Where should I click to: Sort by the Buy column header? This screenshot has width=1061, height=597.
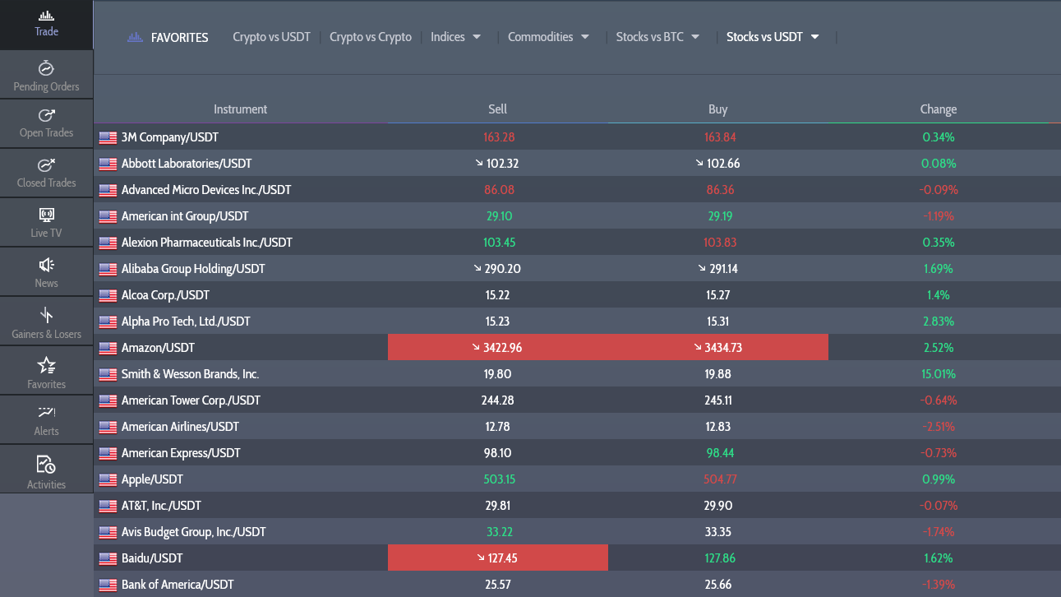[718, 109]
